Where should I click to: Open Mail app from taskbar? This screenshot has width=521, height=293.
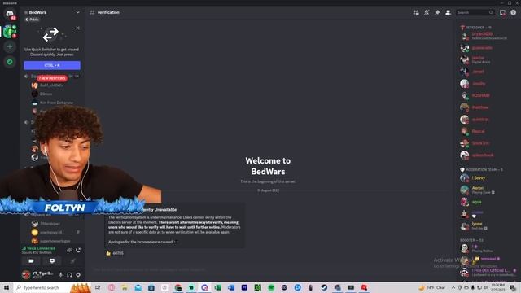click(x=138, y=287)
